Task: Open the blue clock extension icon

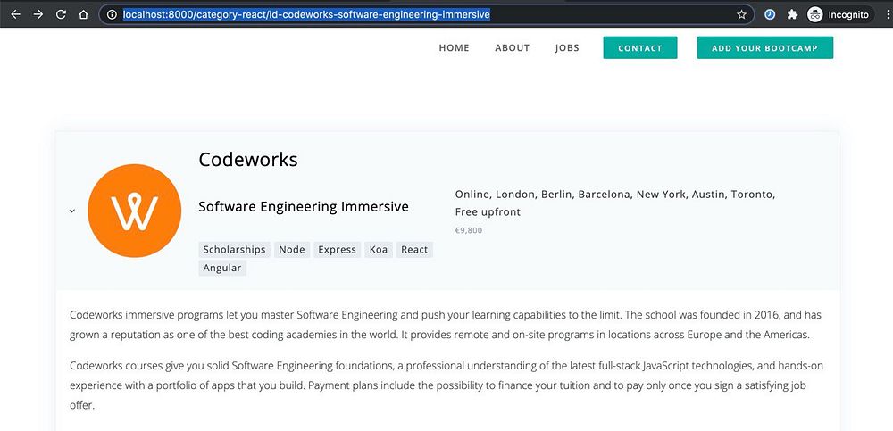Action: tap(770, 15)
